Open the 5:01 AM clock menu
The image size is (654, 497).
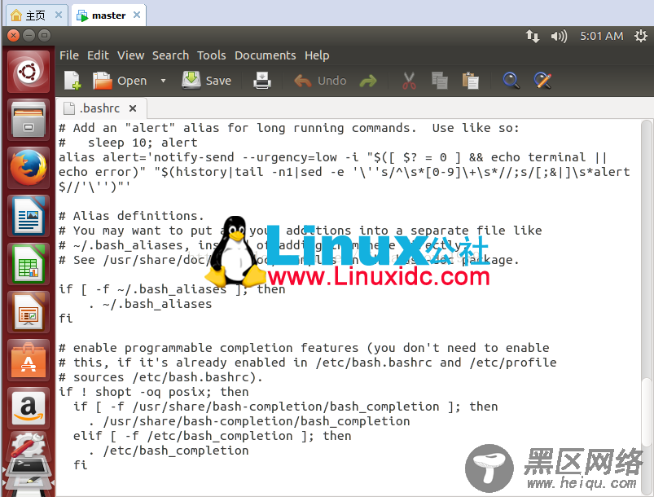[x=601, y=37]
